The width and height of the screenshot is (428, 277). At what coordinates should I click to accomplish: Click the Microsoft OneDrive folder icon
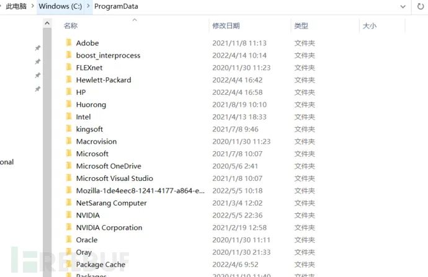click(69, 165)
